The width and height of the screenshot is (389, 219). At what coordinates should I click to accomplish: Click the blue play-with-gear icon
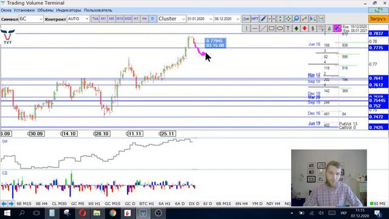click(x=313, y=19)
